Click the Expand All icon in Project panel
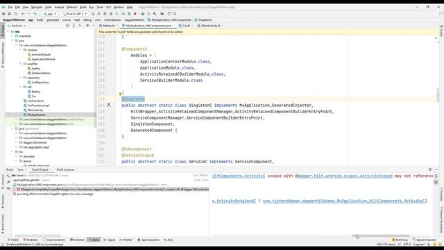The image size is (444, 250). coord(74,26)
